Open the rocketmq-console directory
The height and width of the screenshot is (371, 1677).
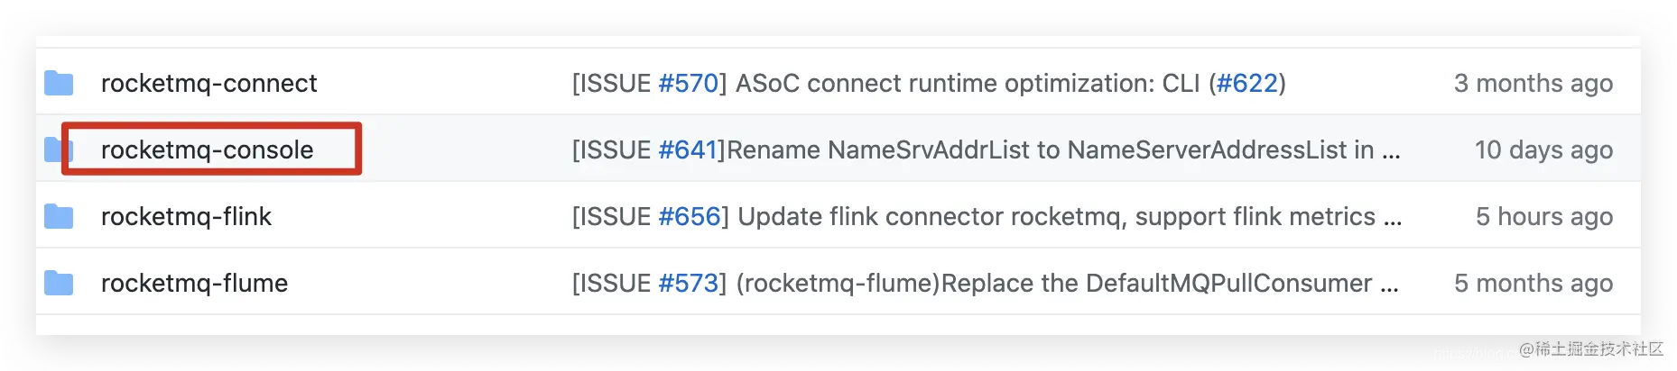click(x=207, y=149)
